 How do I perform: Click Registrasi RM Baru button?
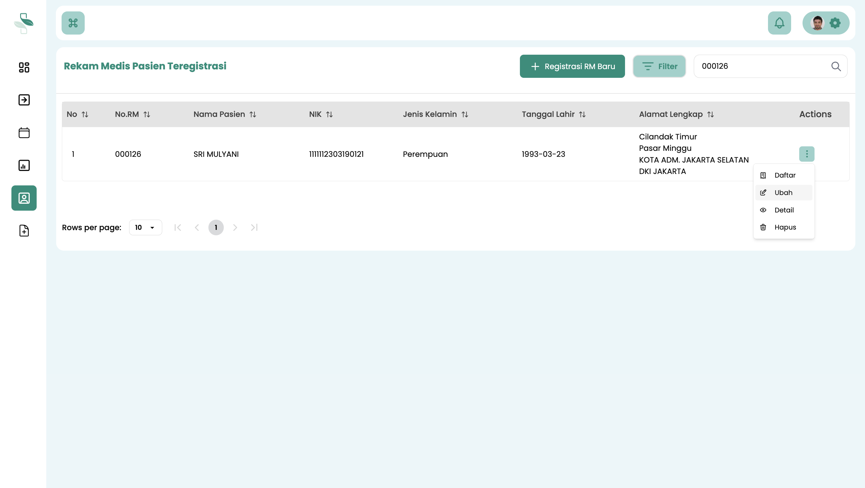(572, 66)
